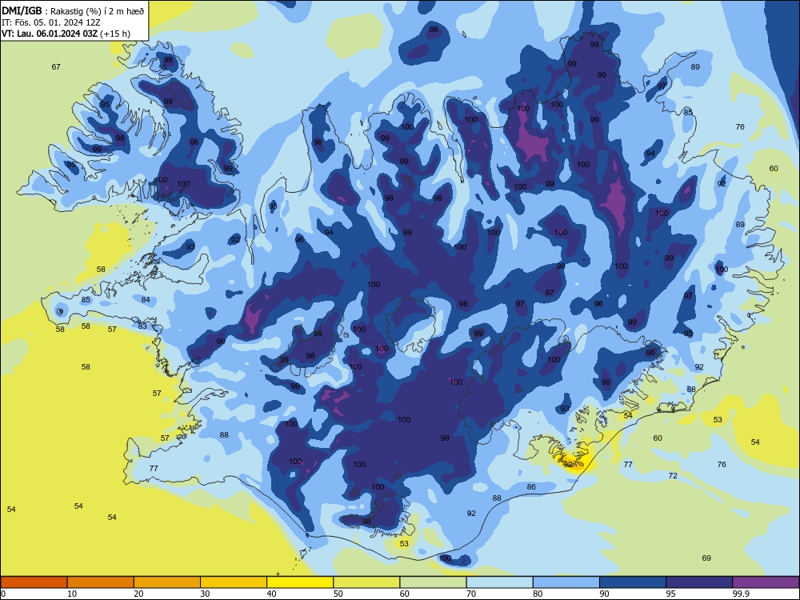Image resolution: width=800 pixels, height=600 pixels.
Task: Click the valid time 'VT: Lau. 06.01.2024 03Z (+15 h)'
Action: tap(66, 34)
